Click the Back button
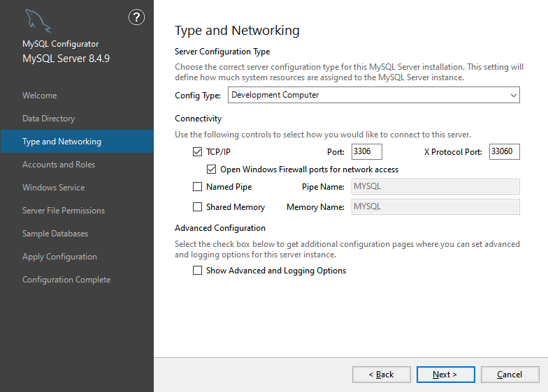 pyautogui.click(x=382, y=375)
